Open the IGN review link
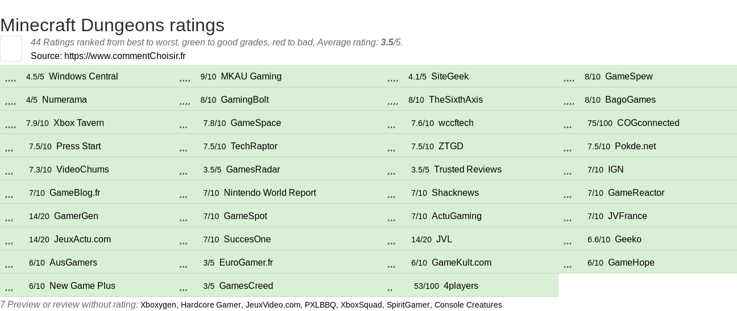Viewport: 737px width, 311px height. (616, 170)
